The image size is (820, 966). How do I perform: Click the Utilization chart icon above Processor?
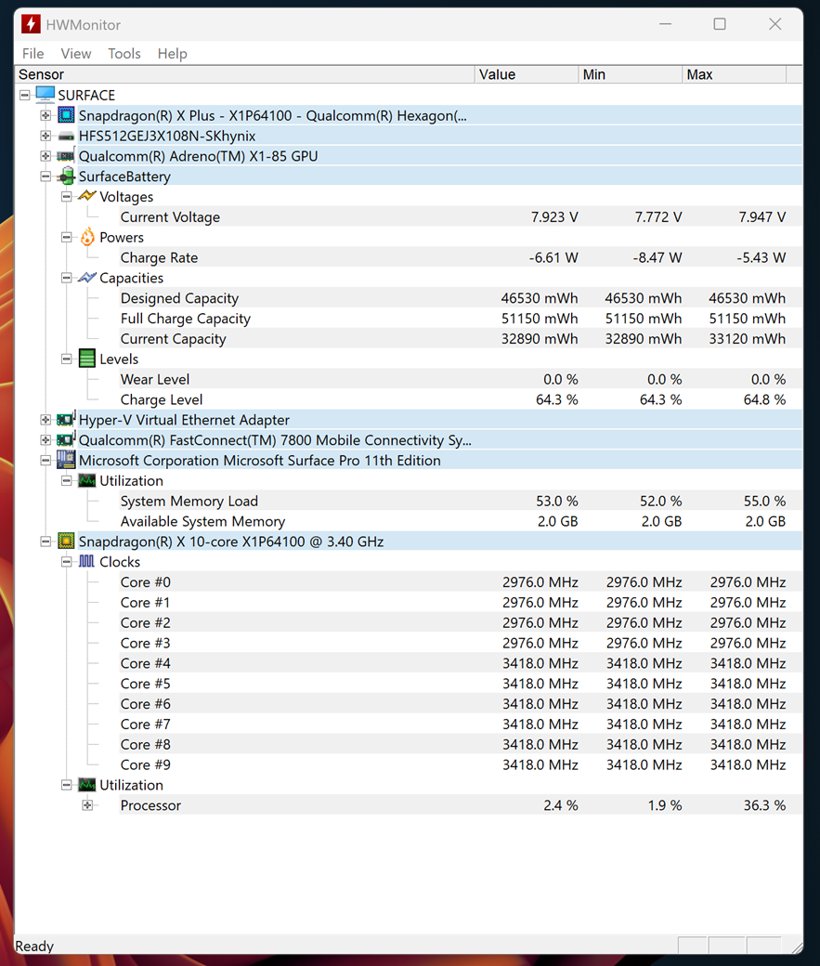point(87,785)
